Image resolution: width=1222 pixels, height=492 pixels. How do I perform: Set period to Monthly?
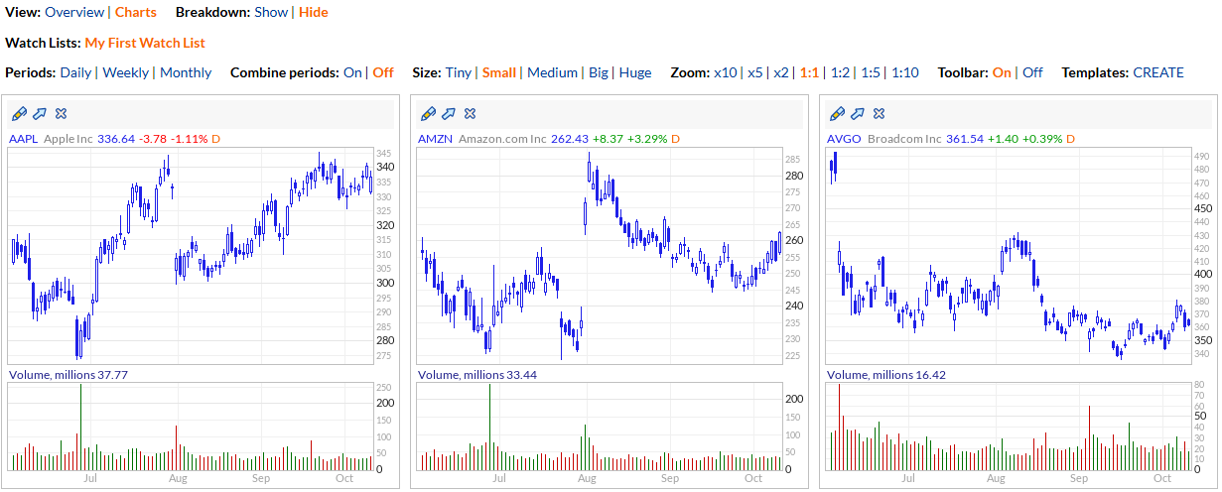(186, 72)
